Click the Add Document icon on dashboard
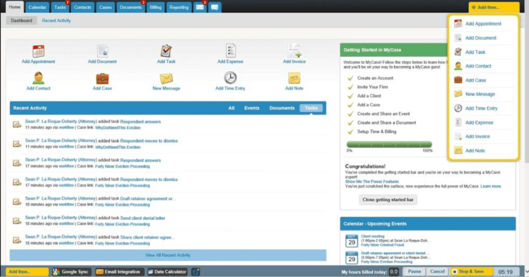 click(102, 51)
